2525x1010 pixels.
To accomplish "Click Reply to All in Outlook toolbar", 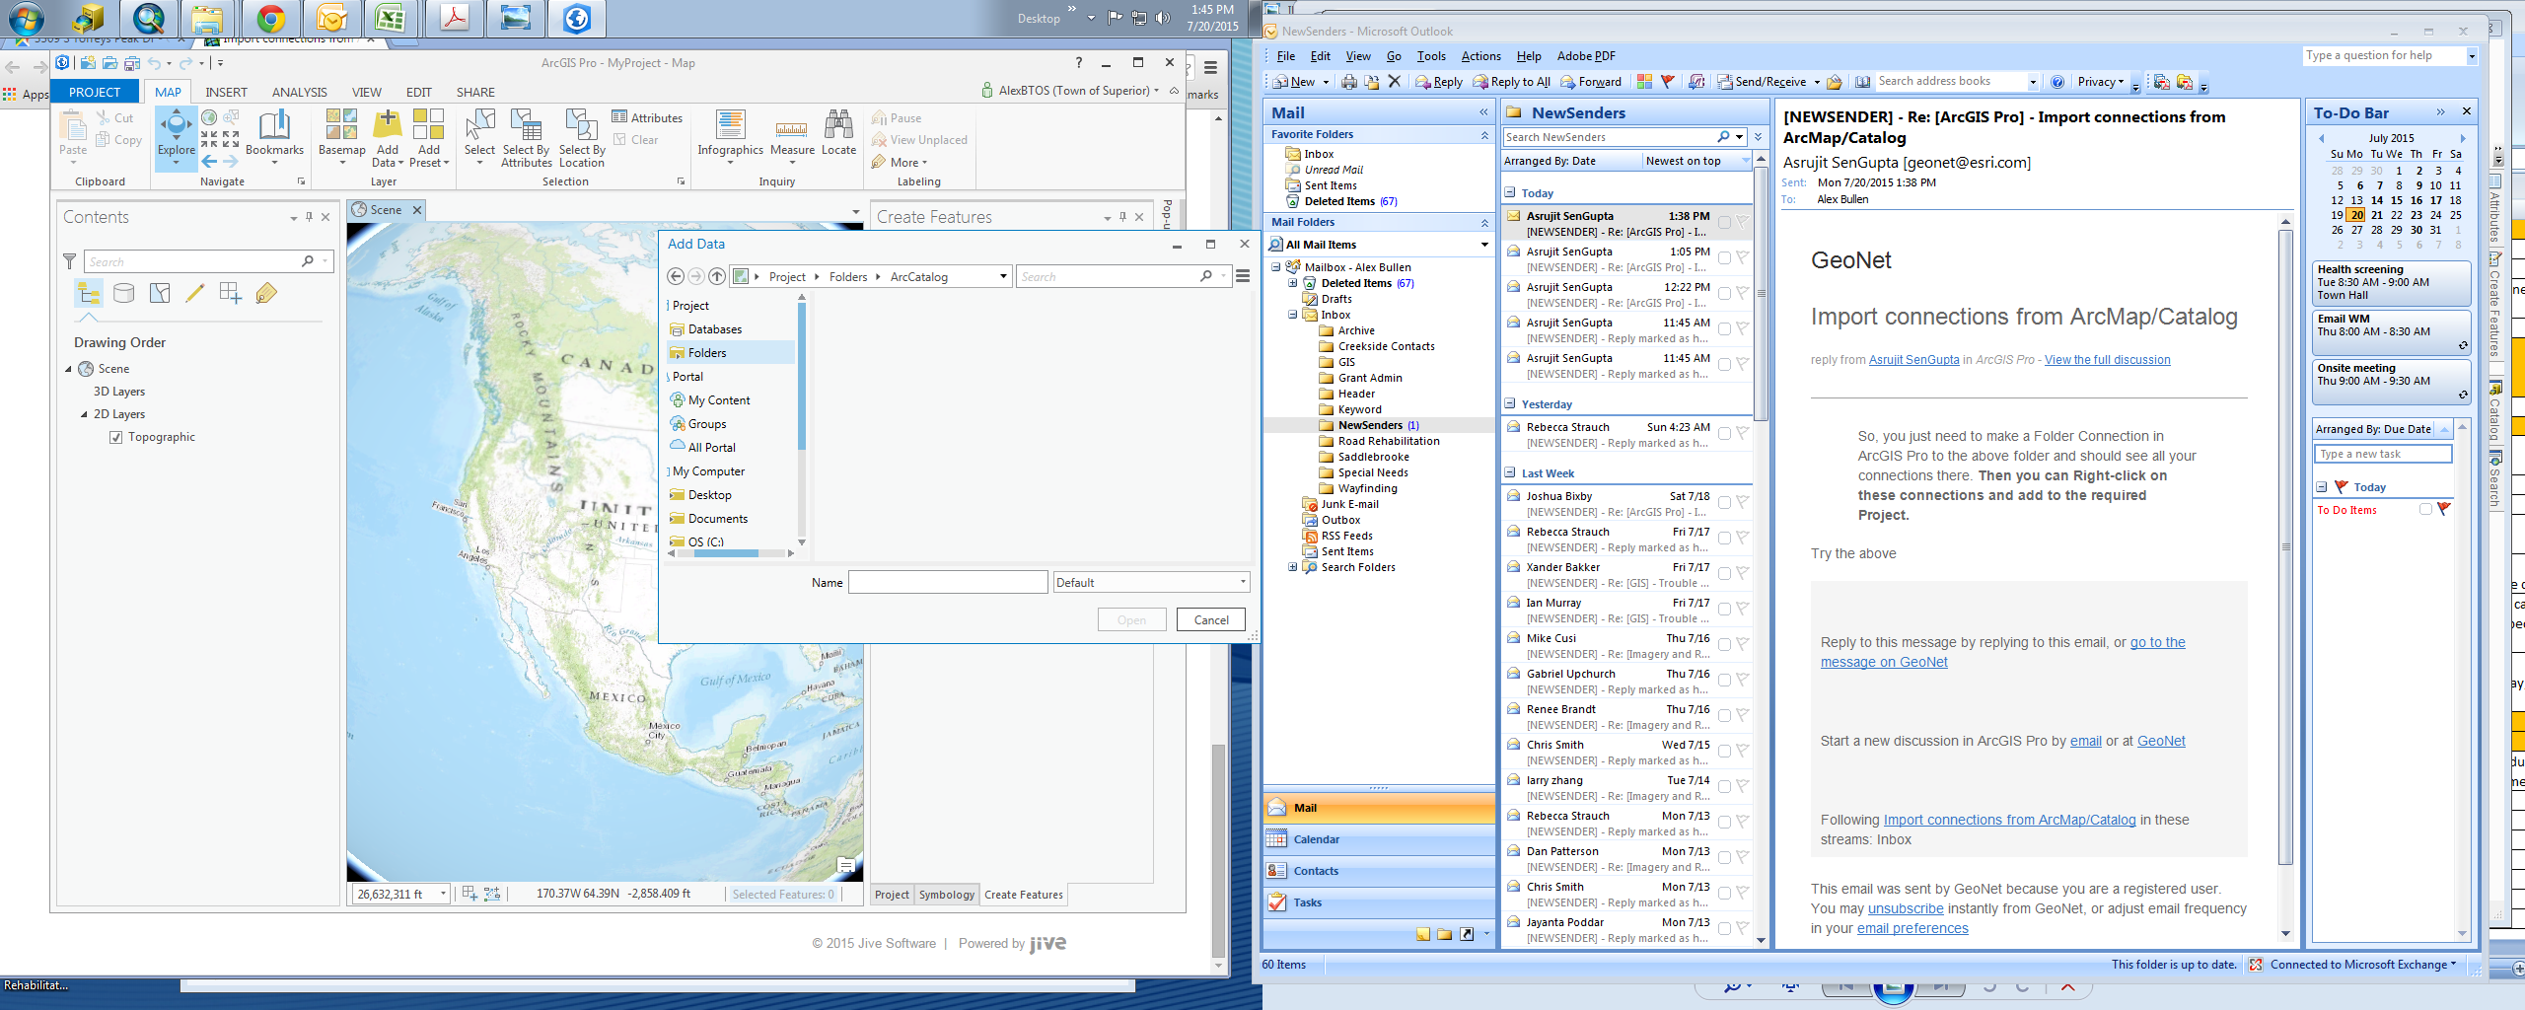I will pyautogui.click(x=1511, y=82).
